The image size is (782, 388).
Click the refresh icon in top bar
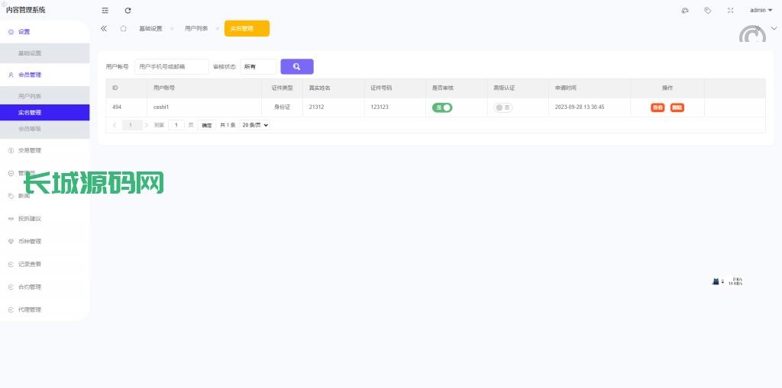click(128, 10)
